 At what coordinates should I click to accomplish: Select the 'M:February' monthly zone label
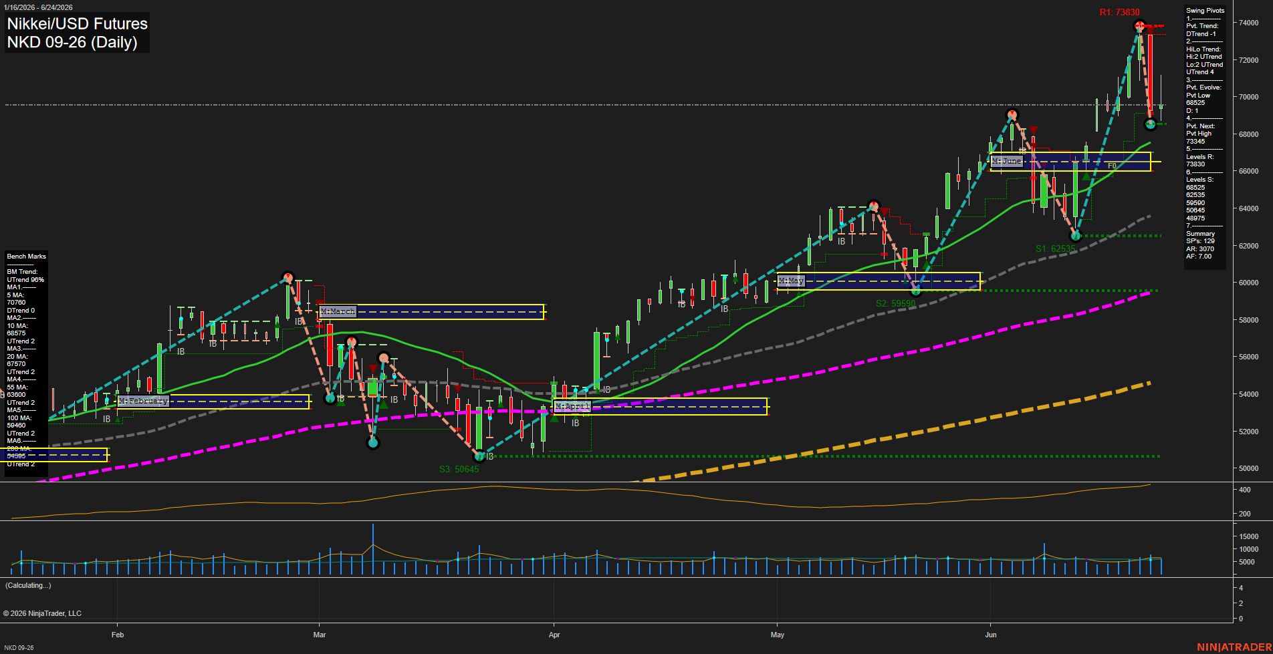point(143,401)
